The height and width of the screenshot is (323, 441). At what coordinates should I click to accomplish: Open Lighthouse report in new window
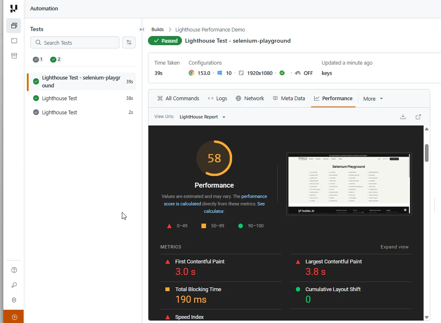[418, 117]
